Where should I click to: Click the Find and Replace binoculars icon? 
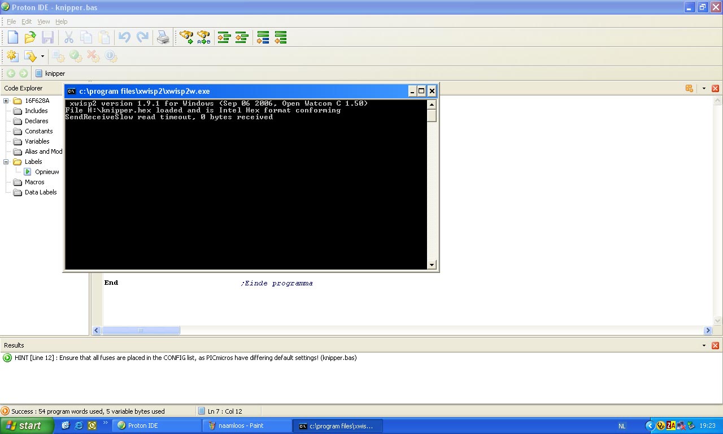tap(203, 38)
